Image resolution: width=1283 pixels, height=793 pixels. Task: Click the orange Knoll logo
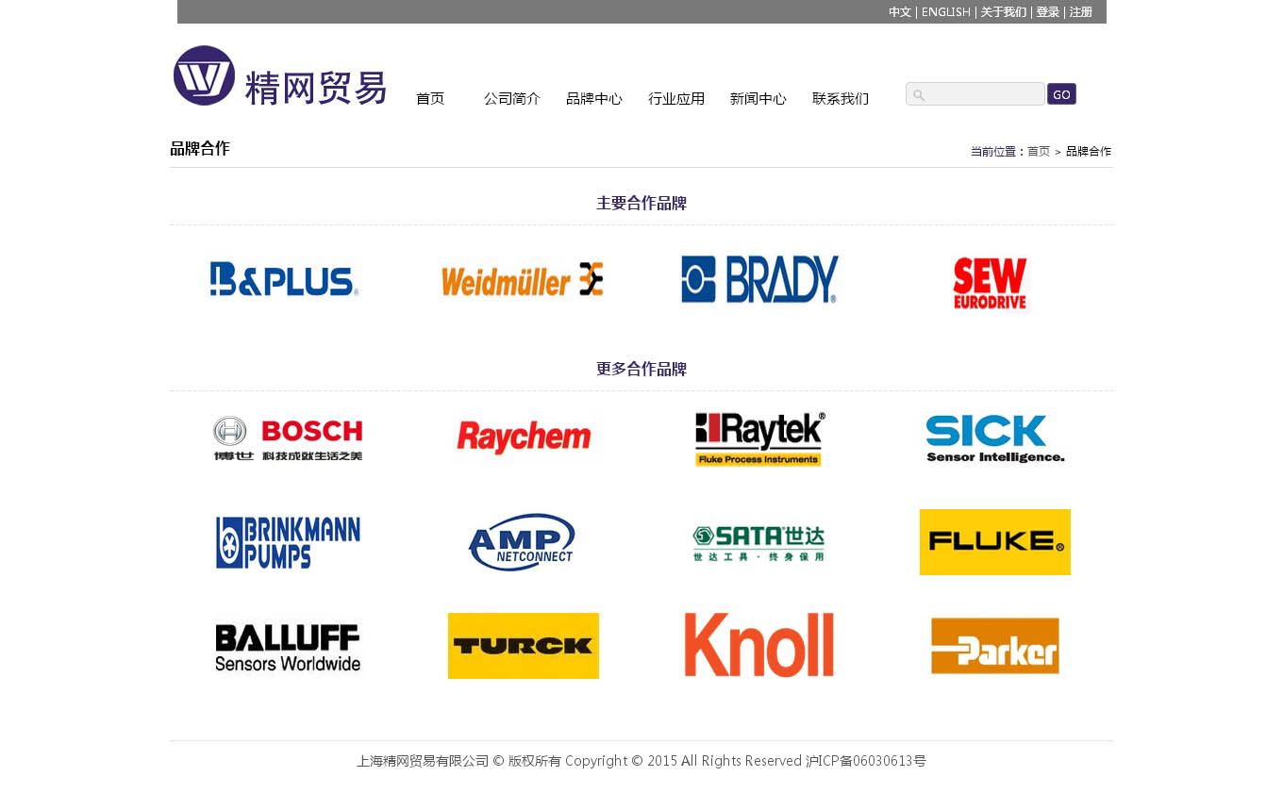click(x=759, y=645)
